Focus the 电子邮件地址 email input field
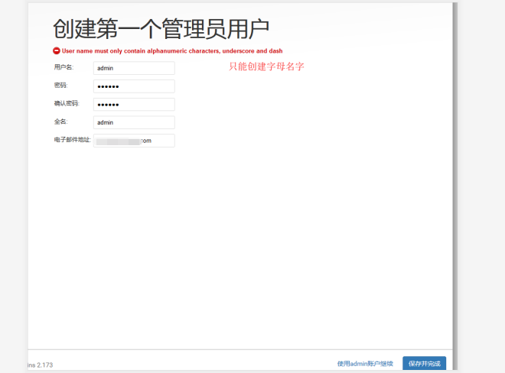 pos(134,141)
